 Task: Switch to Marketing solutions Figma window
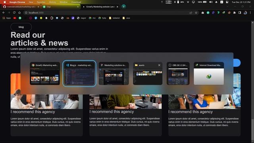(x=114, y=73)
